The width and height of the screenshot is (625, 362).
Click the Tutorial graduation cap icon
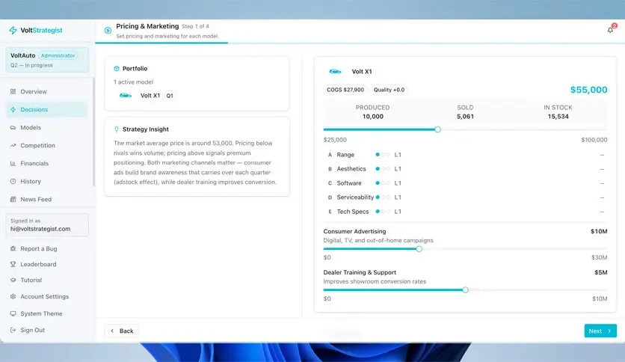click(x=13, y=280)
